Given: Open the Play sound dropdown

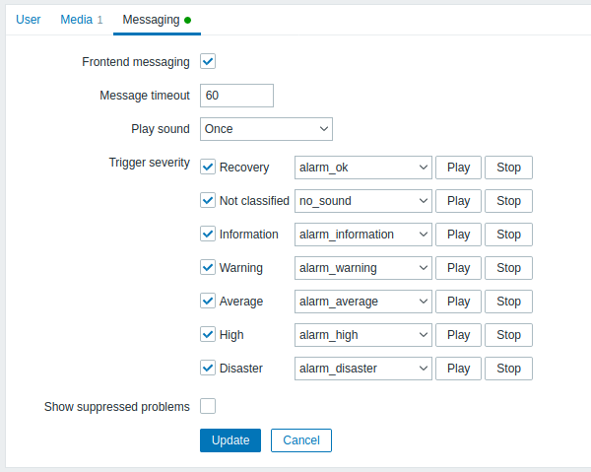Looking at the screenshot, I should pos(266,129).
